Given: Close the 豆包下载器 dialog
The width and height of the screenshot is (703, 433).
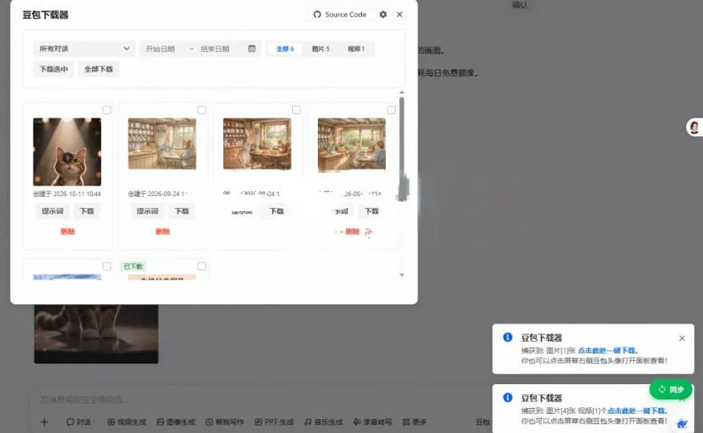Looking at the screenshot, I should pyautogui.click(x=400, y=14).
